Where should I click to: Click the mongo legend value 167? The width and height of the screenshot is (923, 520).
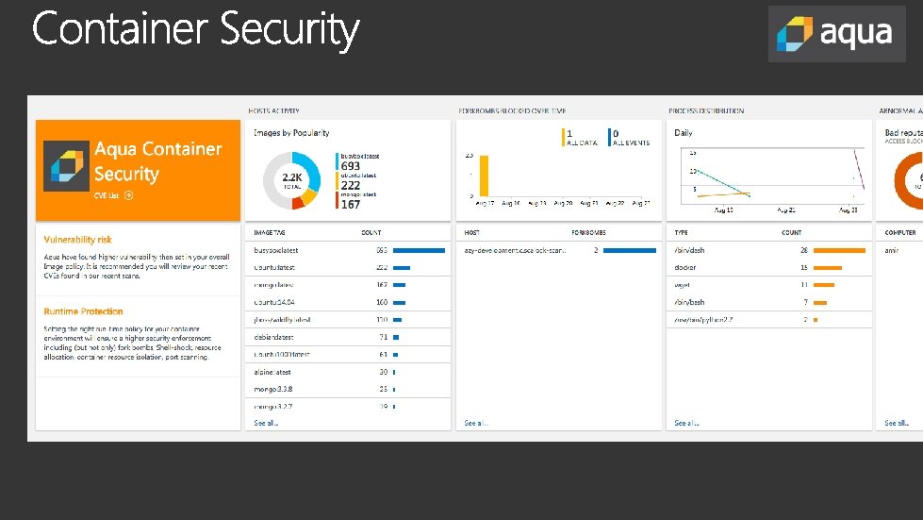click(x=350, y=205)
